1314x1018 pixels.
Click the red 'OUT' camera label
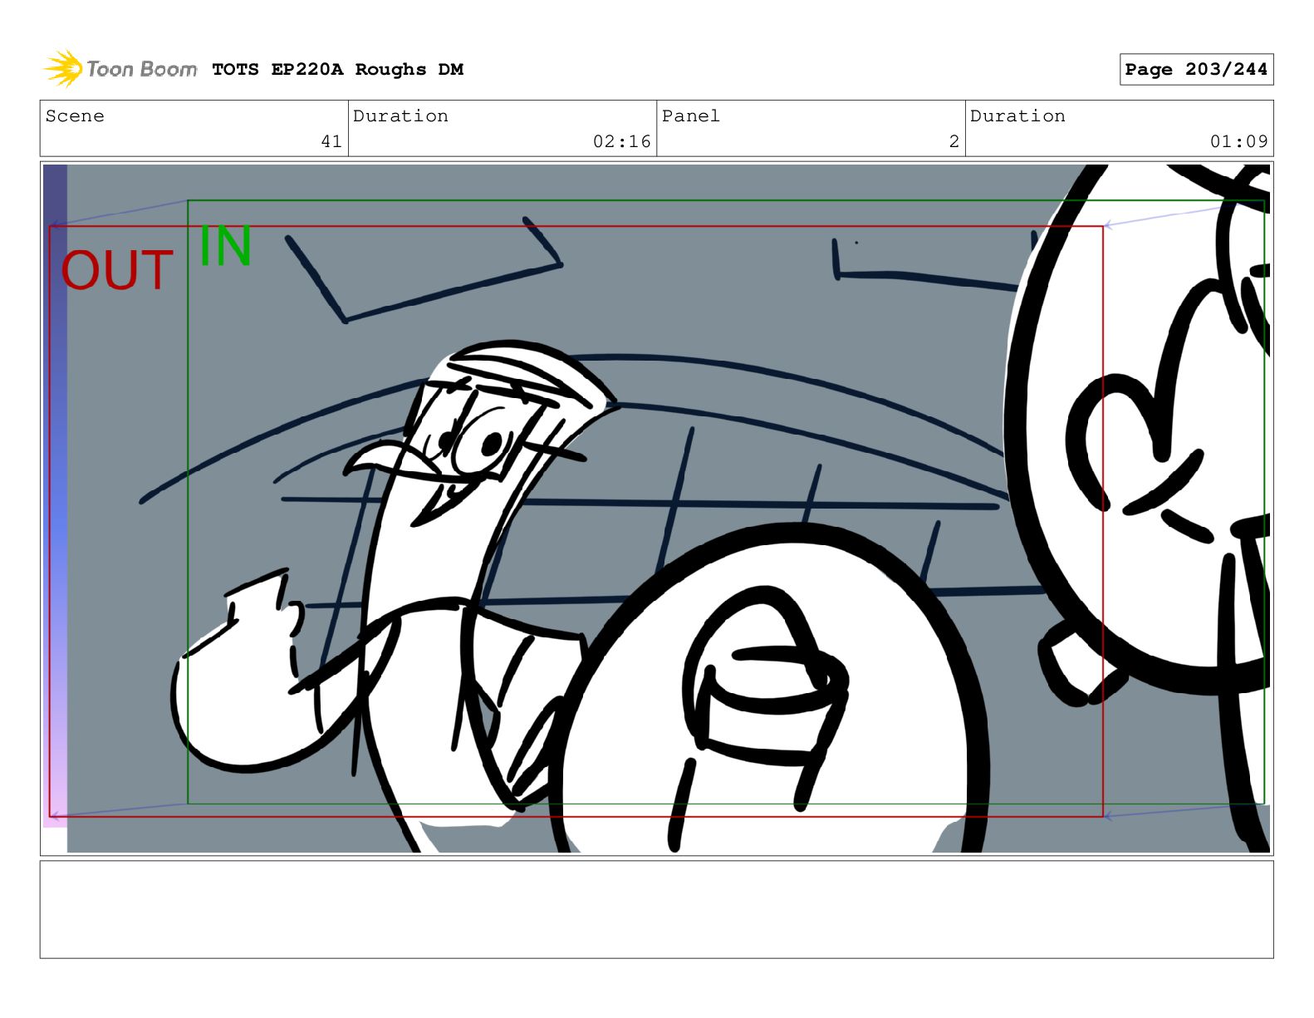tap(117, 271)
